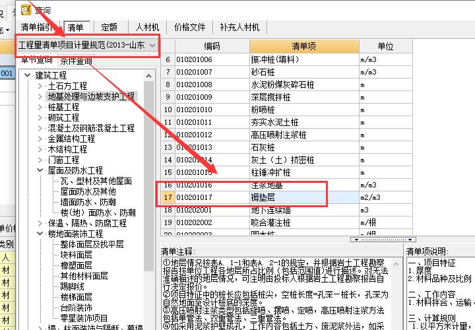Image resolution: width=475 pixels, height=330 pixels.
Task: Click the 查询 window icon
Action: point(26,10)
